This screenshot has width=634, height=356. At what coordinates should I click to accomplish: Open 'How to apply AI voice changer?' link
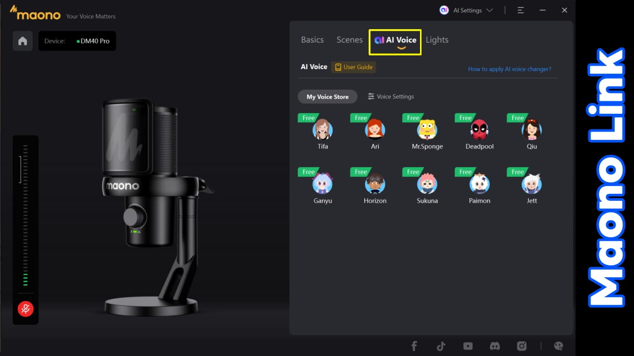pyautogui.click(x=510, y=69)
